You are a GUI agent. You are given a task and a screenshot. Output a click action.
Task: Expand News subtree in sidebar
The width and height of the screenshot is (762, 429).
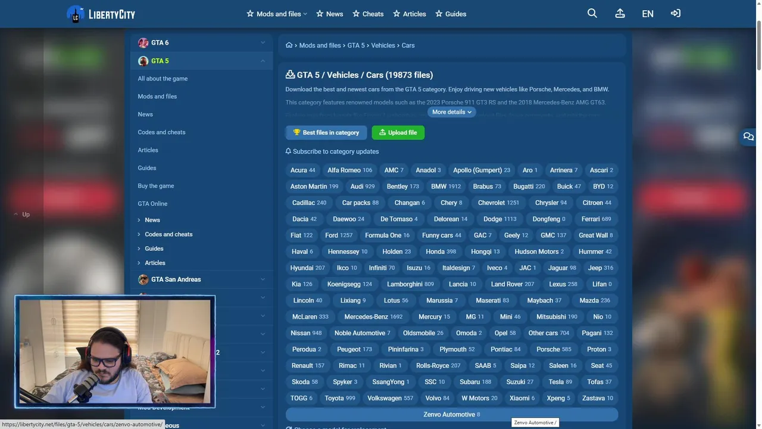(139, 220)
